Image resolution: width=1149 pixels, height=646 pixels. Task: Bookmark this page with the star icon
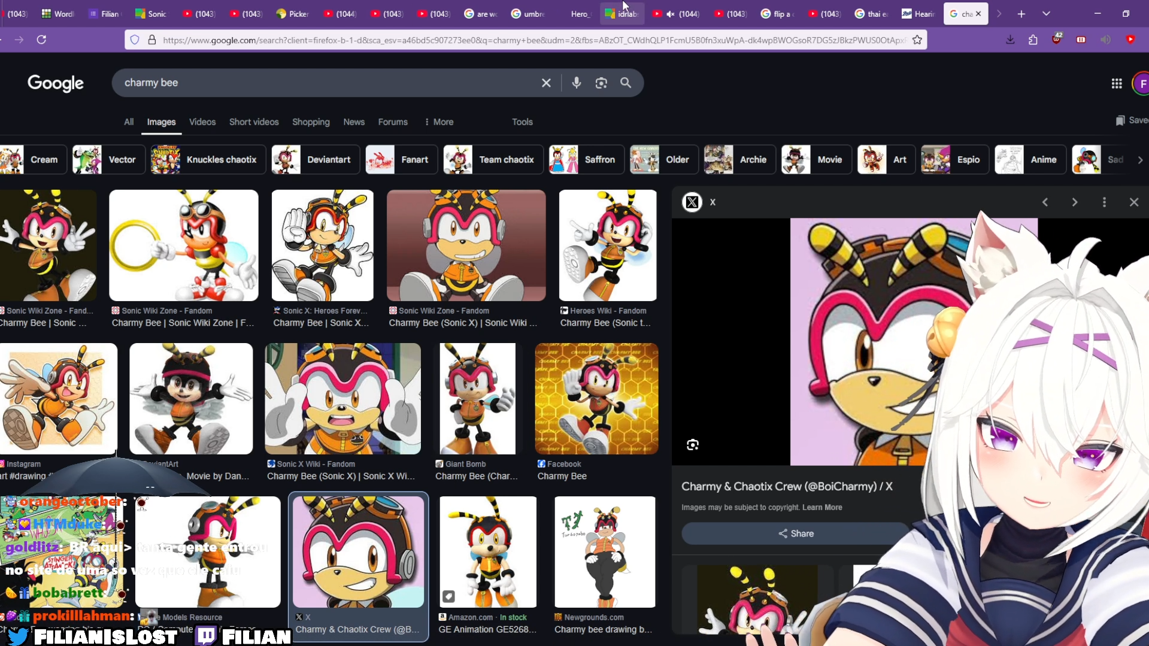click(917, 40)
